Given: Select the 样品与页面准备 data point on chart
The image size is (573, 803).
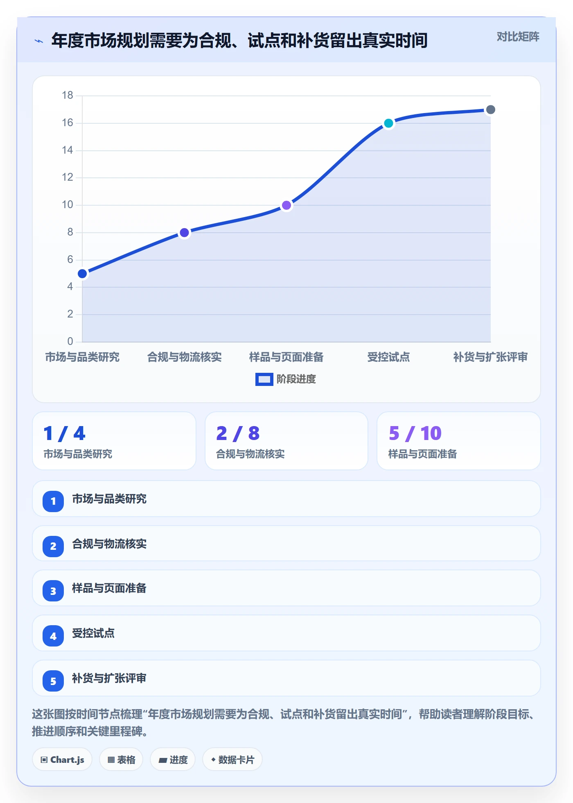Looking at the screenshot, I should coord(286,205).
